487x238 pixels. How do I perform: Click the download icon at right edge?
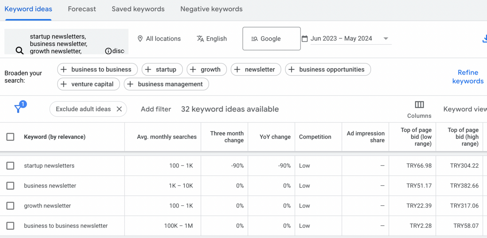pos(484,38)
